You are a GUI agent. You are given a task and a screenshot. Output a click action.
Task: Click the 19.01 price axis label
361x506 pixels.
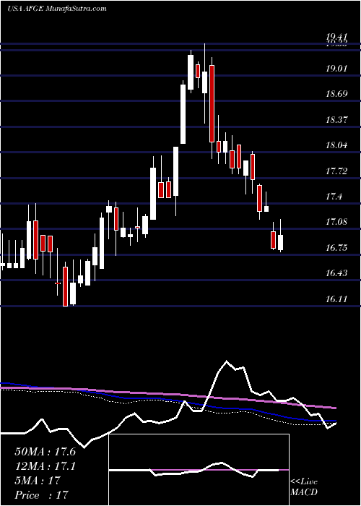[337, 69]
